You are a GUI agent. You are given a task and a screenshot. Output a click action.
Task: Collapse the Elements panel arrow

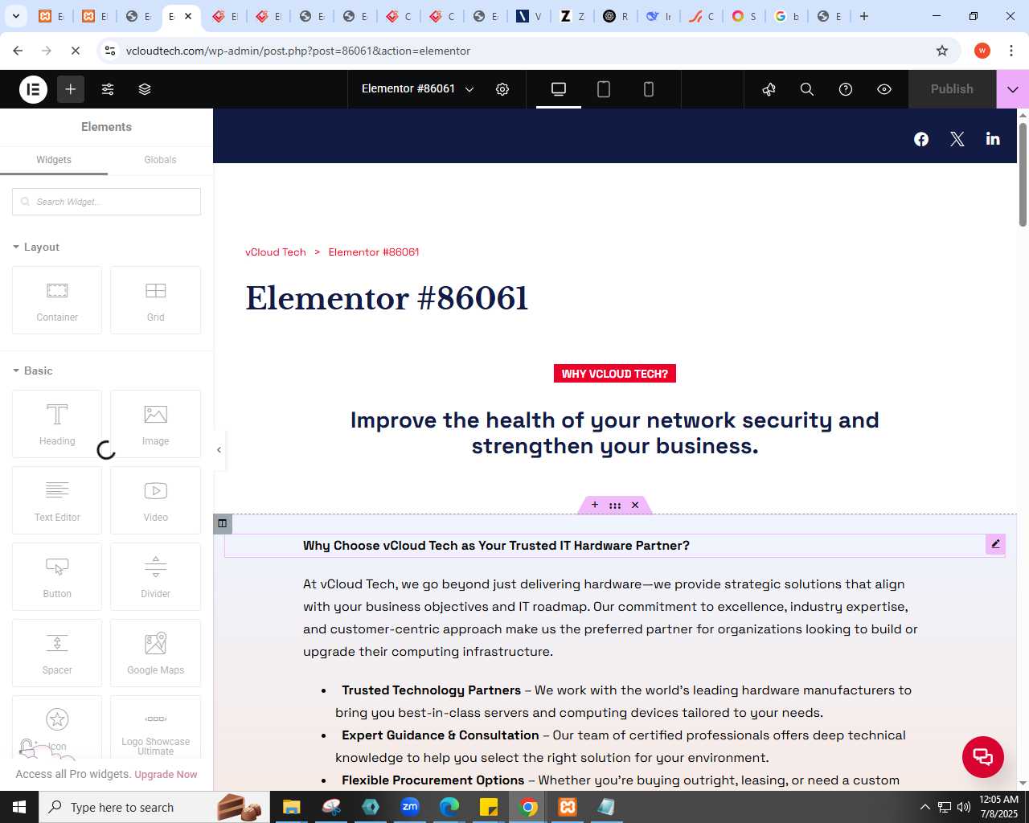(x=219, y=450)
